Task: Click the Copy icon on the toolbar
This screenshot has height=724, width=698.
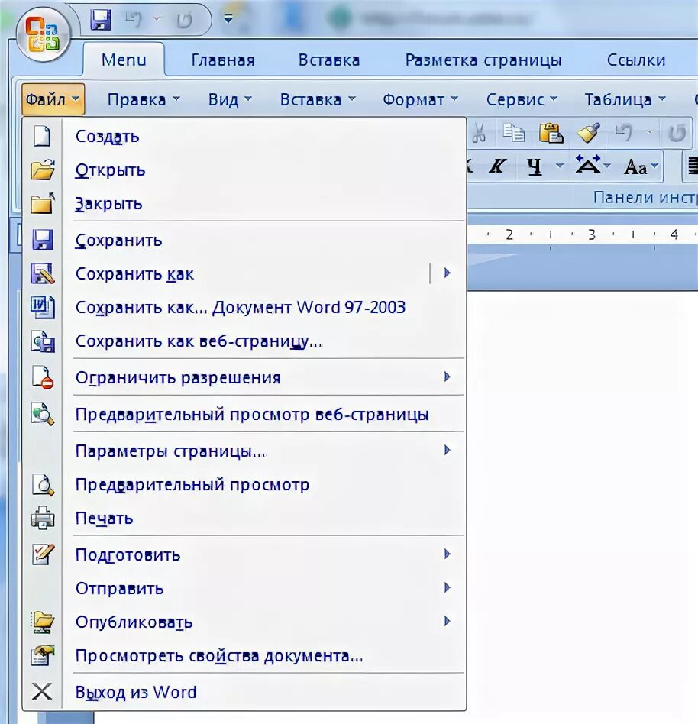Action: 515,132
